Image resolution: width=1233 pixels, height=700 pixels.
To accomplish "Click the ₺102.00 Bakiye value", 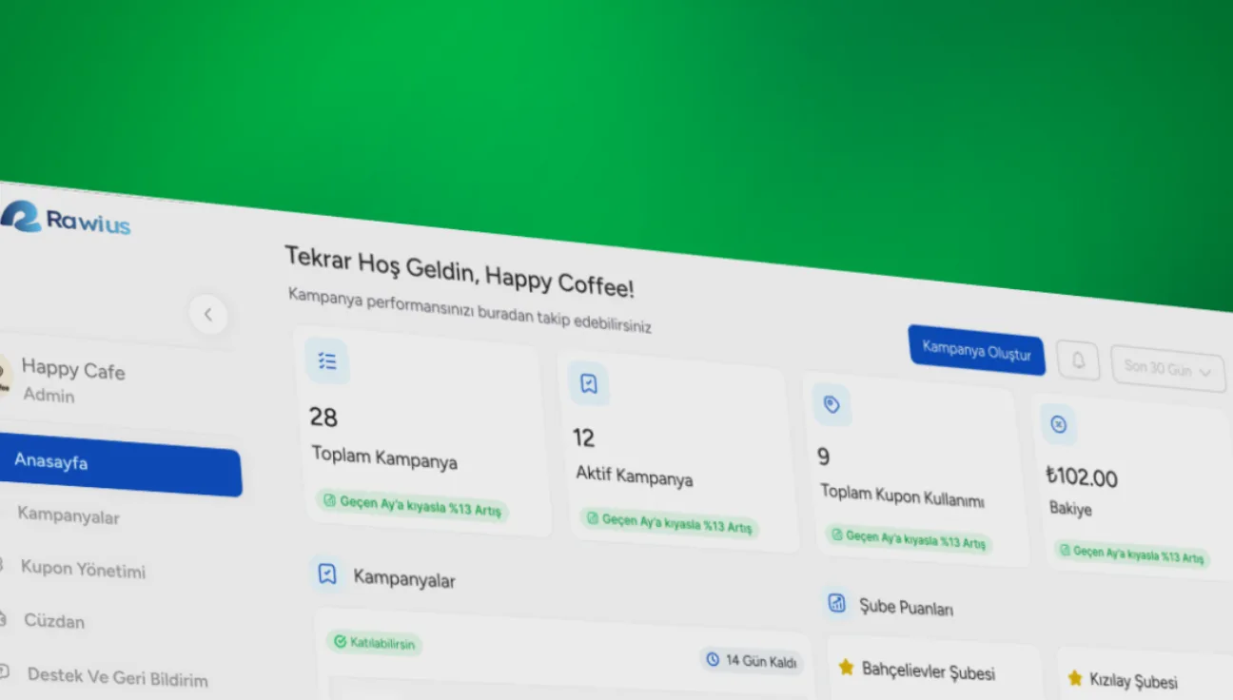I will tap(1081, 476).
